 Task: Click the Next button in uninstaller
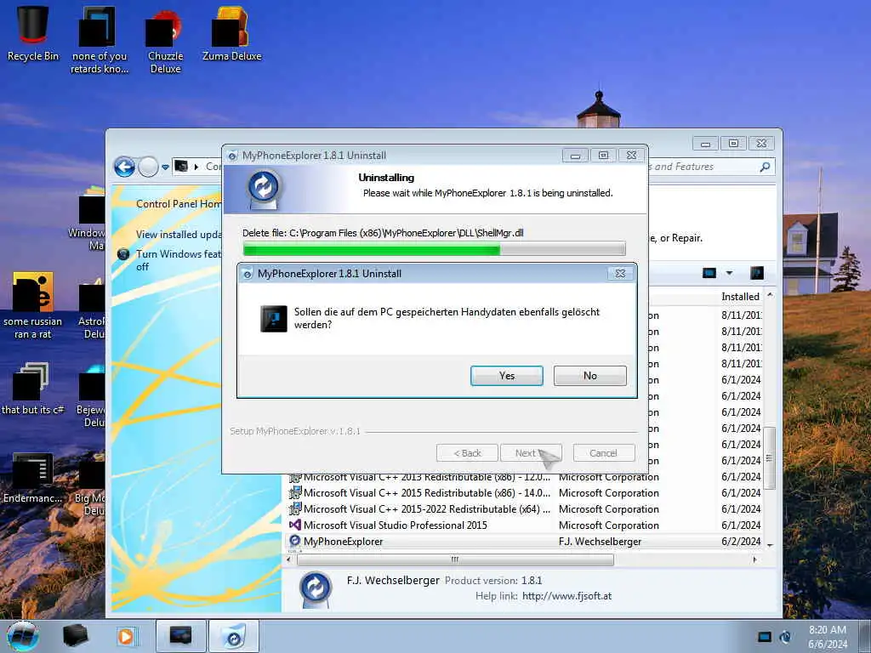click(531, 453)
